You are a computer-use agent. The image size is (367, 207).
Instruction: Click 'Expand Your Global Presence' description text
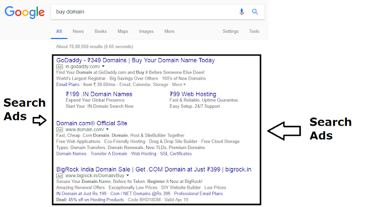tap(95, 100)
